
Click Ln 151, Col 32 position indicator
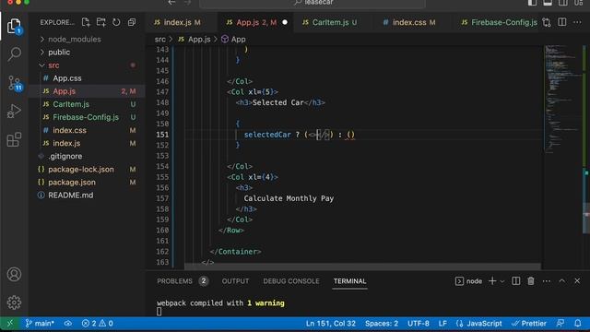click(330, 324)
